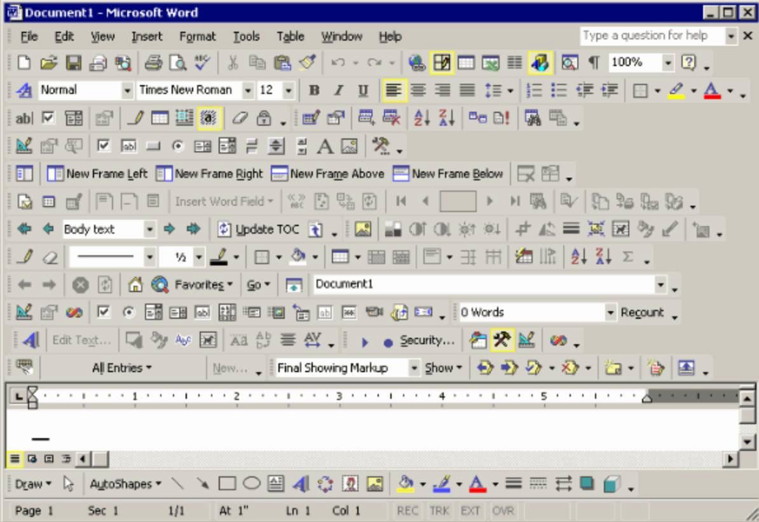The image size is (759, 522).
Task: Toggle Normal View button at bottom left
Action: (15, 458)
